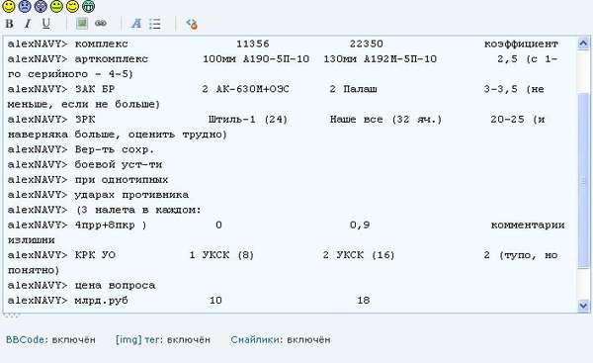Screen dimensions: 593x363
Task: Open the BBCode help link
Action: click(x=25, y=339)
